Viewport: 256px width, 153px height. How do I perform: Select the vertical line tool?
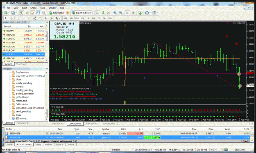18,18
